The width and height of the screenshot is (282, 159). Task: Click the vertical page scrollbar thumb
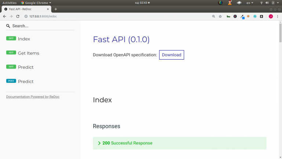[x=281, y=33]
